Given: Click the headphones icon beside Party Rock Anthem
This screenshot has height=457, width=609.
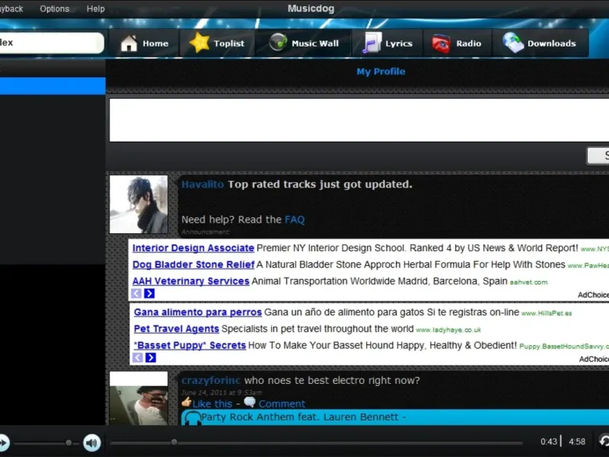Looking at the screenshot, I should [x=192, y=418].
